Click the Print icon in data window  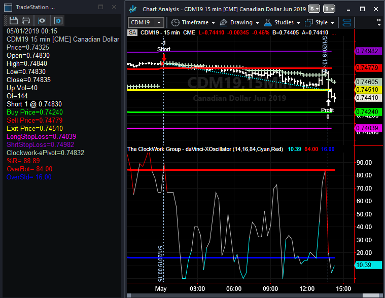[26, 21]
